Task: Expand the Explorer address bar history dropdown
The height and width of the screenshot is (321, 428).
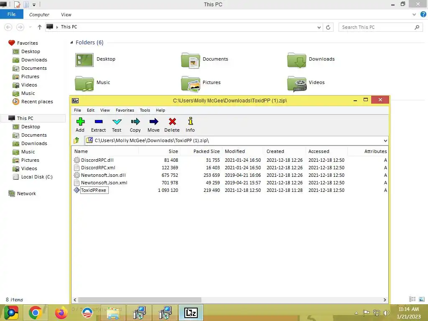Action: pyautogui.click(x=319, y=27)
